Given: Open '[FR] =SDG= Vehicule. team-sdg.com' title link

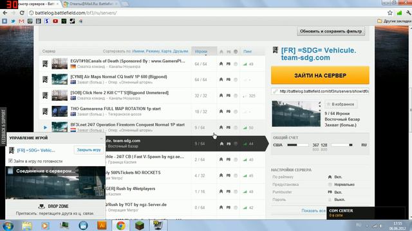Looking at the screenshot, I should coord(319,54).
